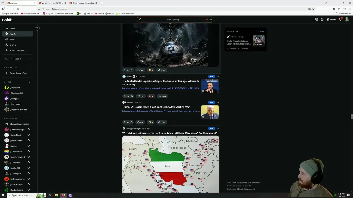This screenshot has width=353, height=198.
Task: Select News in the Reddit sidebar
Action: tap(17, 39)
